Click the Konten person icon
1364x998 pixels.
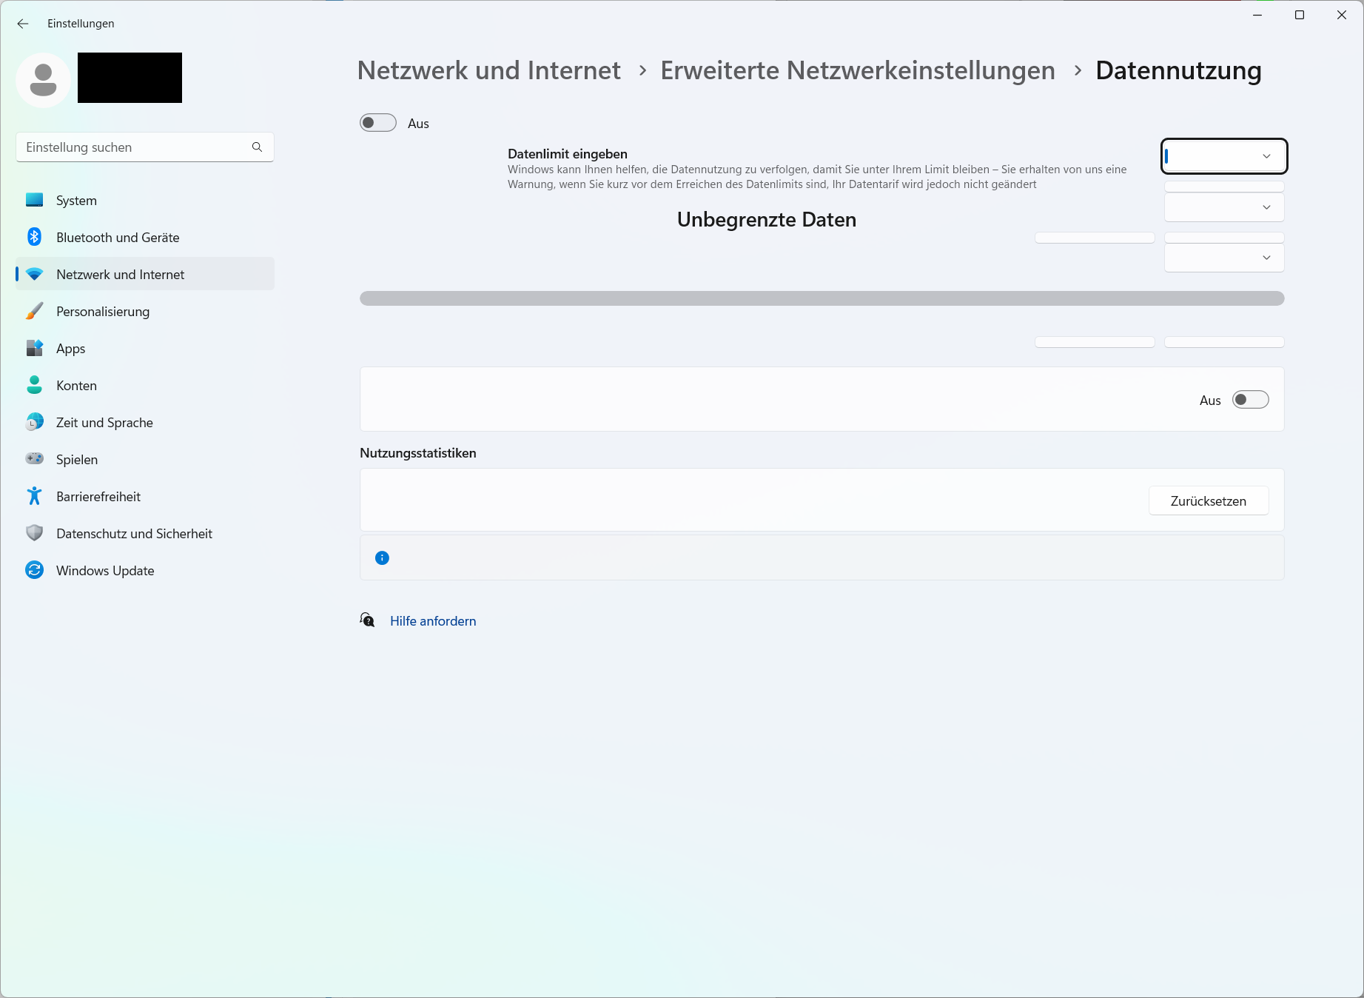pos(34,385)
